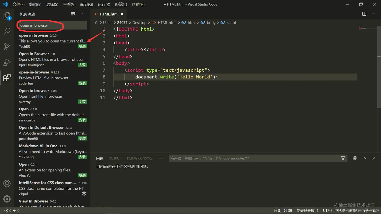Click line 8 document.write code
The width and height of the screenshot is (381, 214).
[176, 77]
